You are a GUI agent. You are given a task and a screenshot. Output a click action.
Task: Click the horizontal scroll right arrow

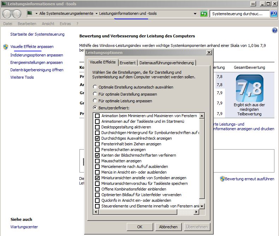pos(196,212)
